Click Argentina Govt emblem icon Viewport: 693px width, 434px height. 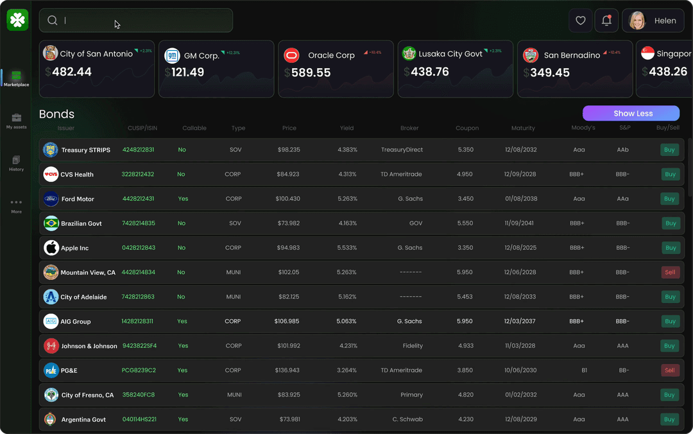51,419
